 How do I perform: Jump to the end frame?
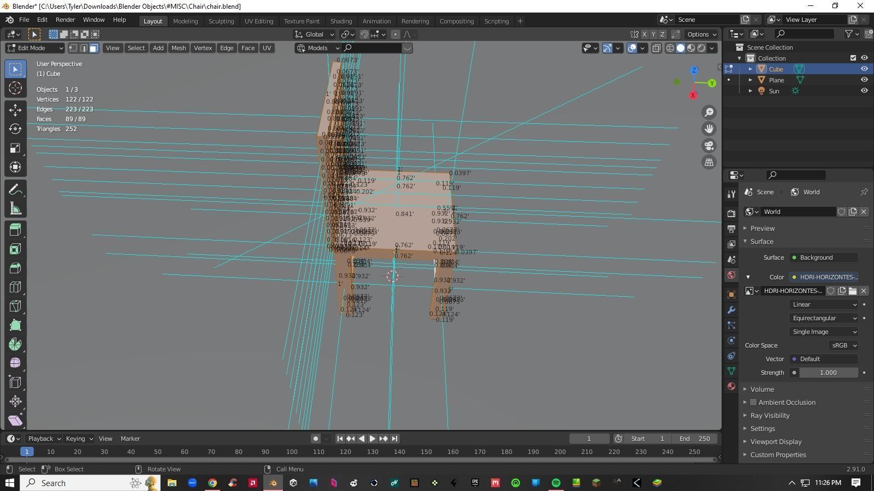(394, 439)
